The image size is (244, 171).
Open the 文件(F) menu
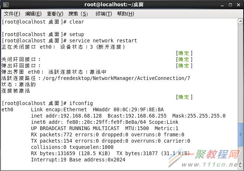tap(12, 14)
